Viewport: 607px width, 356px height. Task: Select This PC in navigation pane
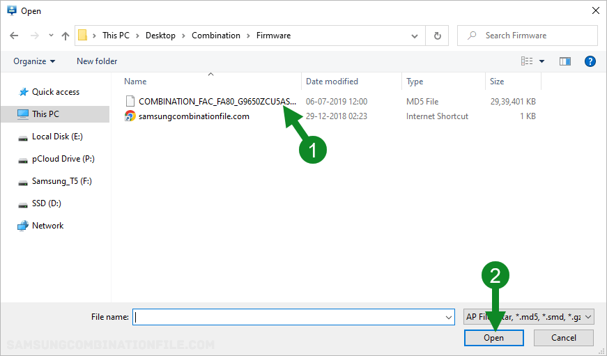coord(55,114)
